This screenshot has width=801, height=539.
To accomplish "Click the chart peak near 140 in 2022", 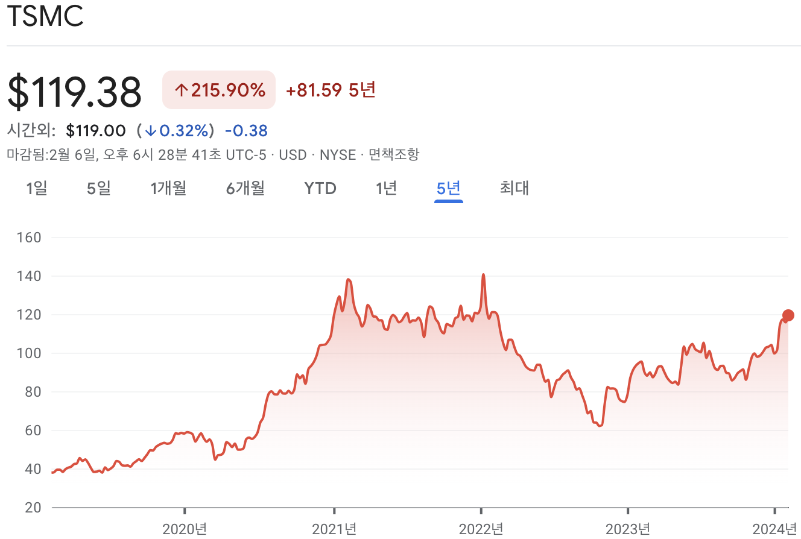I will coord(484,275).
